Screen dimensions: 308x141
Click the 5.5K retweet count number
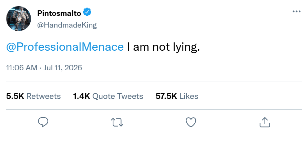coord(15,96)
